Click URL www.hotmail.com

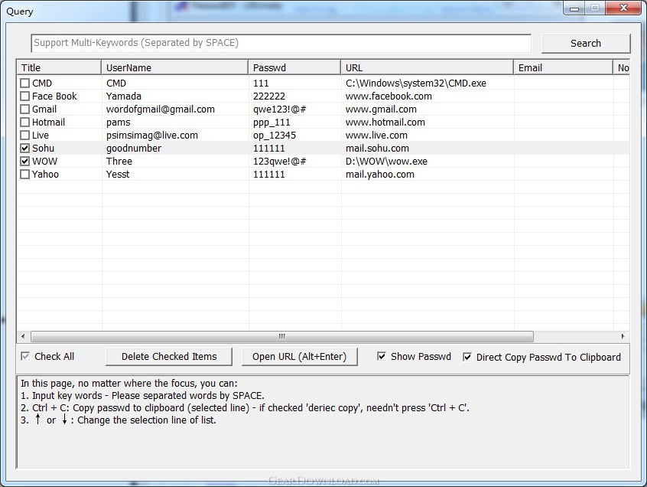[385, 123]
